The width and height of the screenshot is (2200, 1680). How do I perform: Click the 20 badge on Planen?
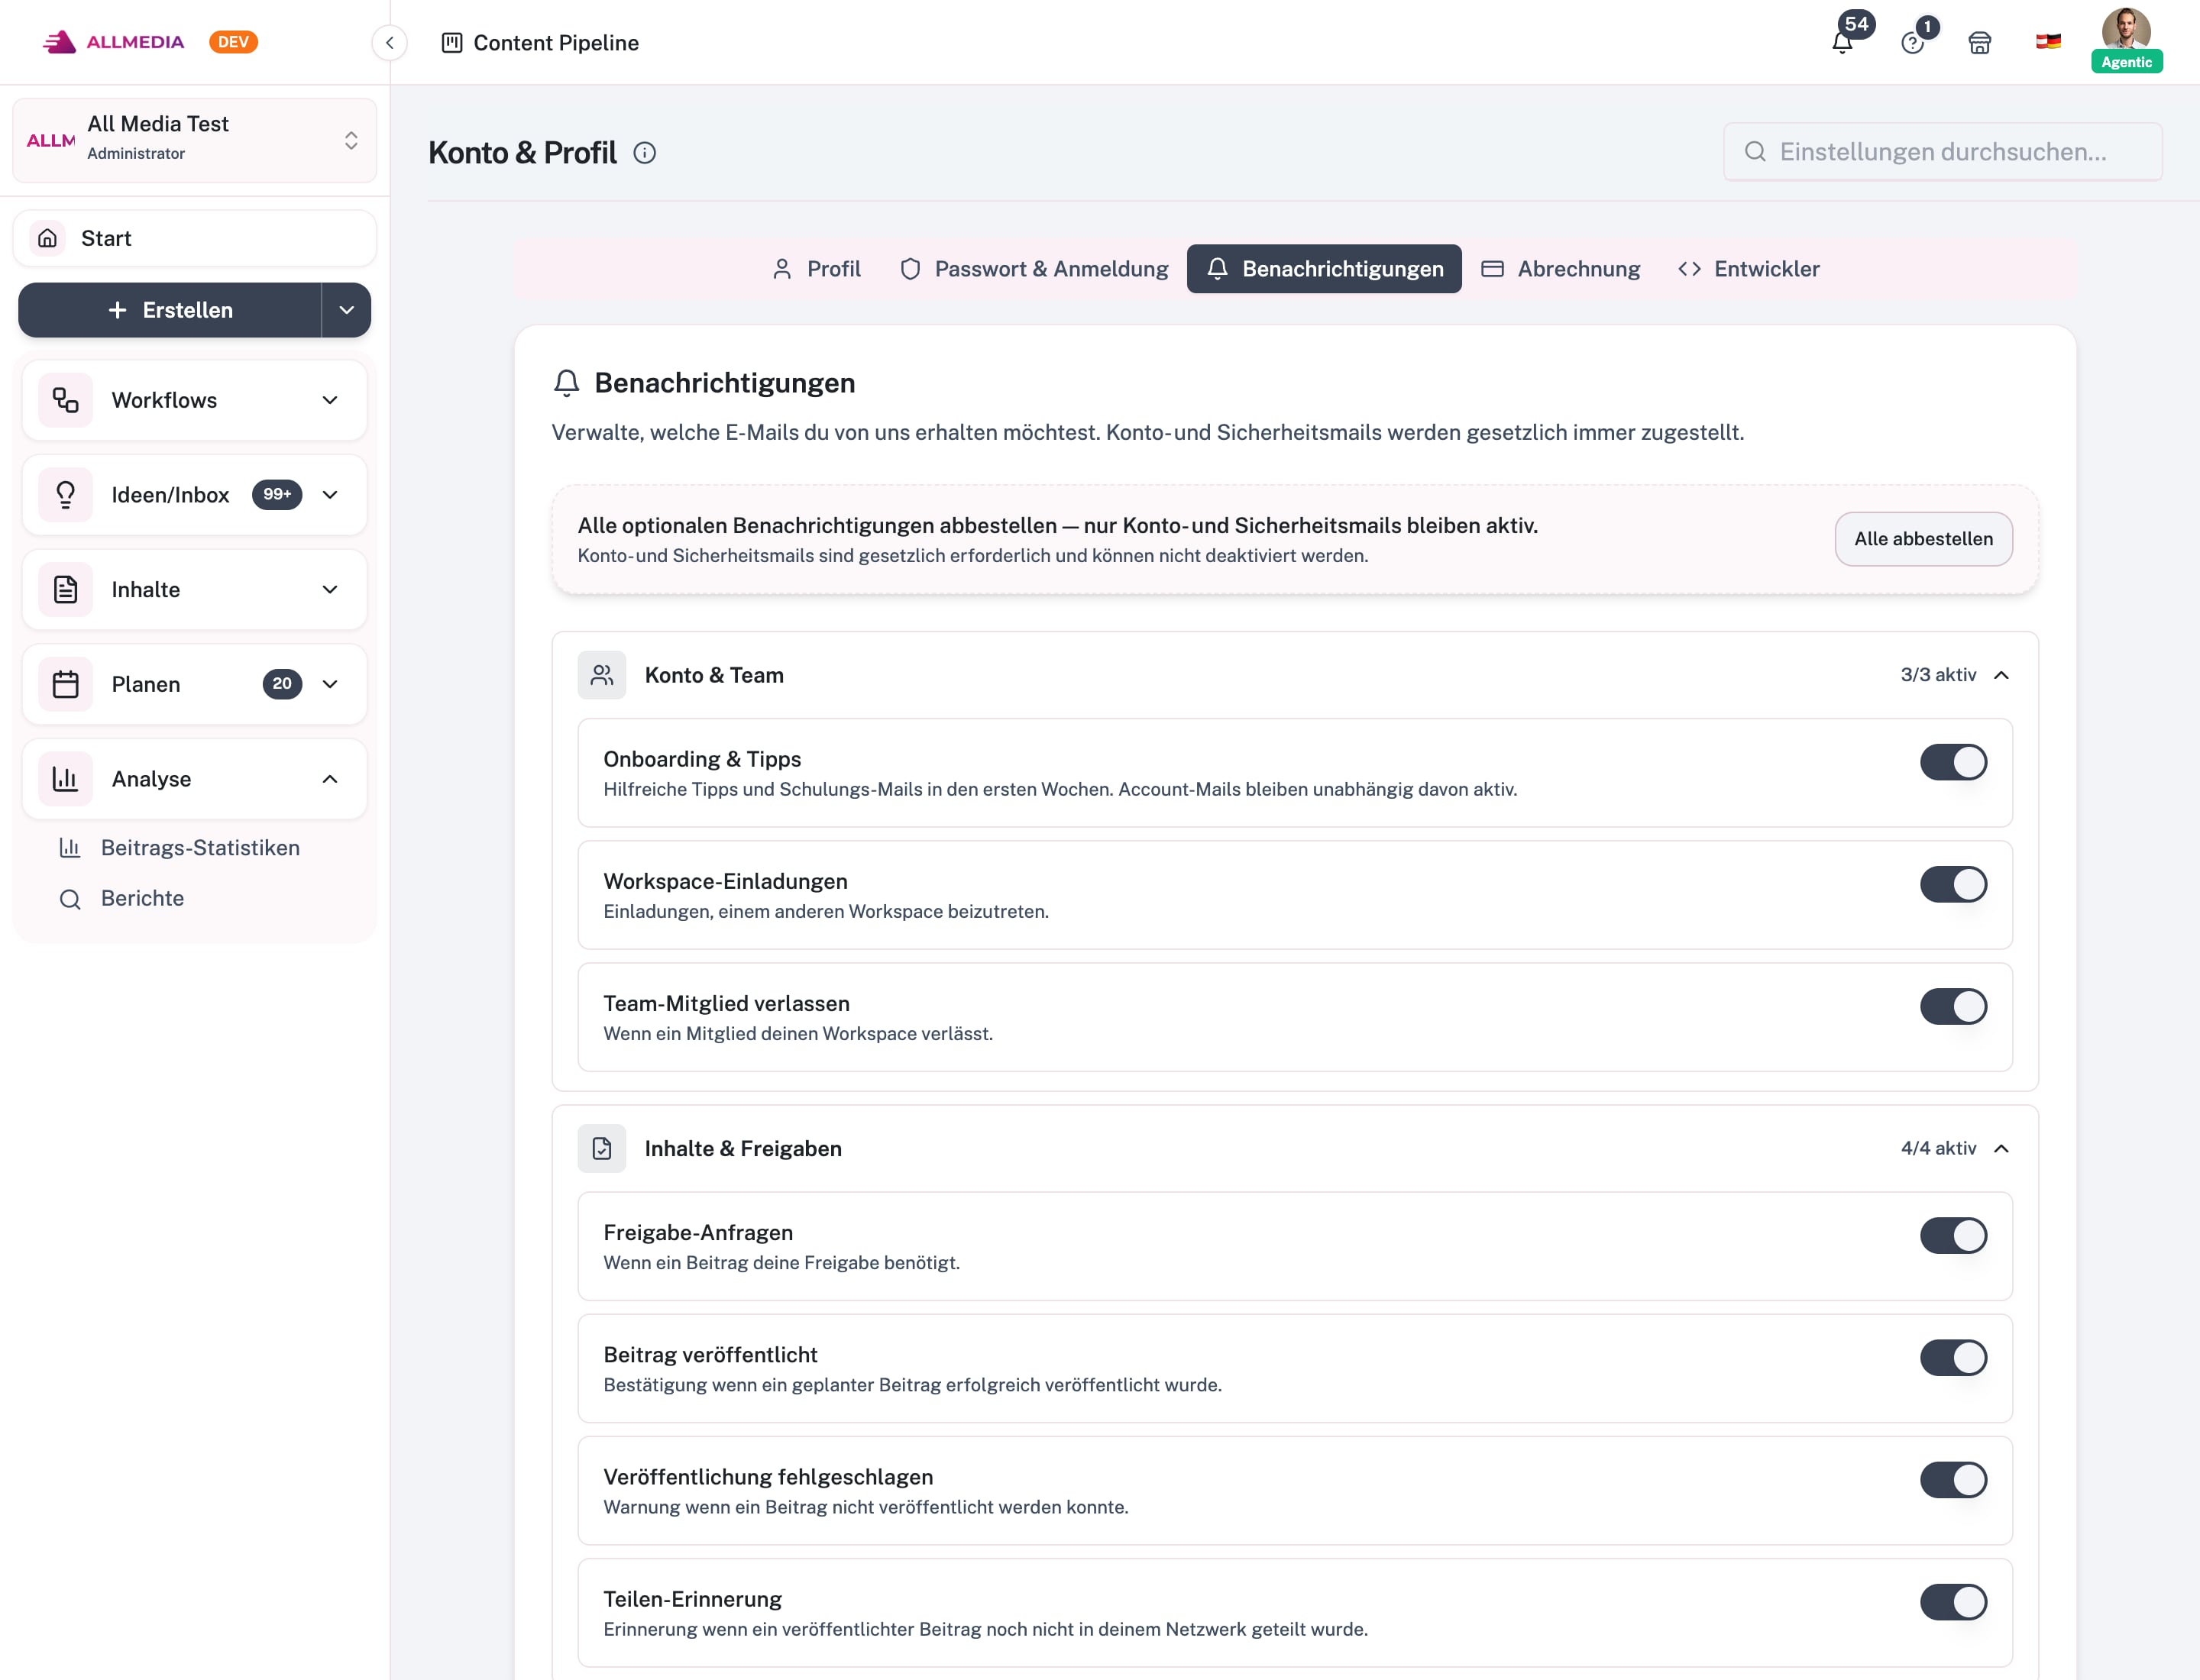(282, 684)
